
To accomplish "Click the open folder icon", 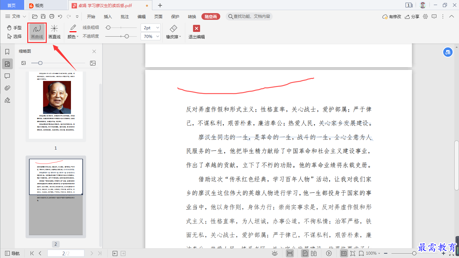I will (x=35, y=16).
